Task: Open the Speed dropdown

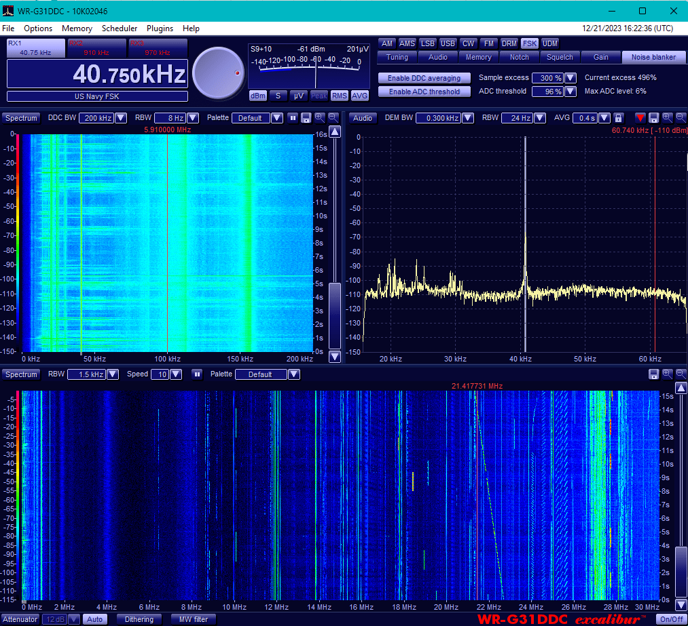Action: point(176,374)
